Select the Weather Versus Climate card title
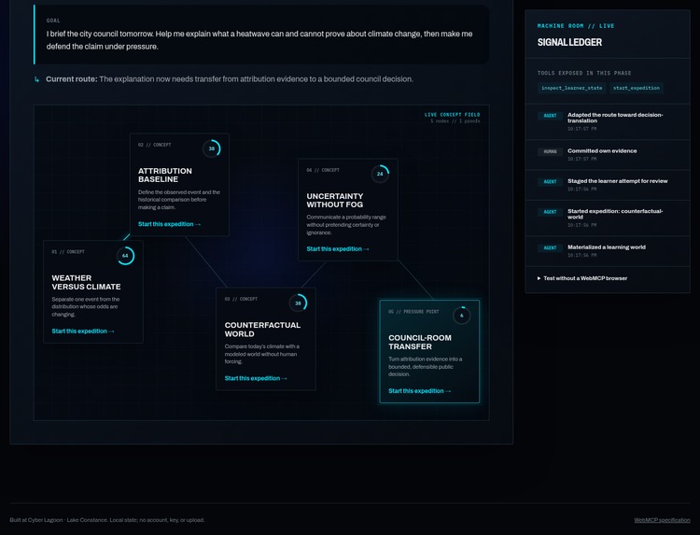Image resolution: width=700 pixels, height=535 pixels. click(86, 282)
